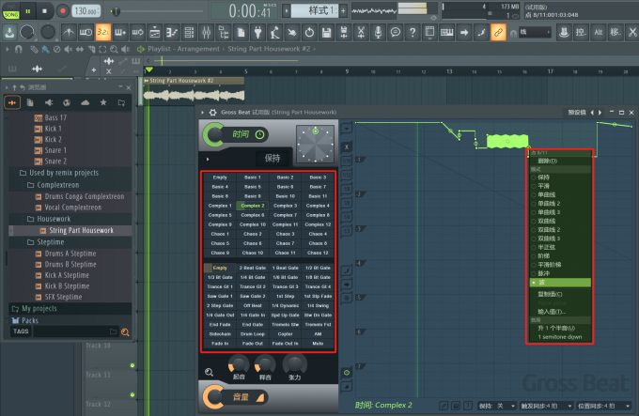This screenshot has height=416, width=639.
Task: Open Gross Beat plugin options gear icon
Action: [x=212, y=113]
